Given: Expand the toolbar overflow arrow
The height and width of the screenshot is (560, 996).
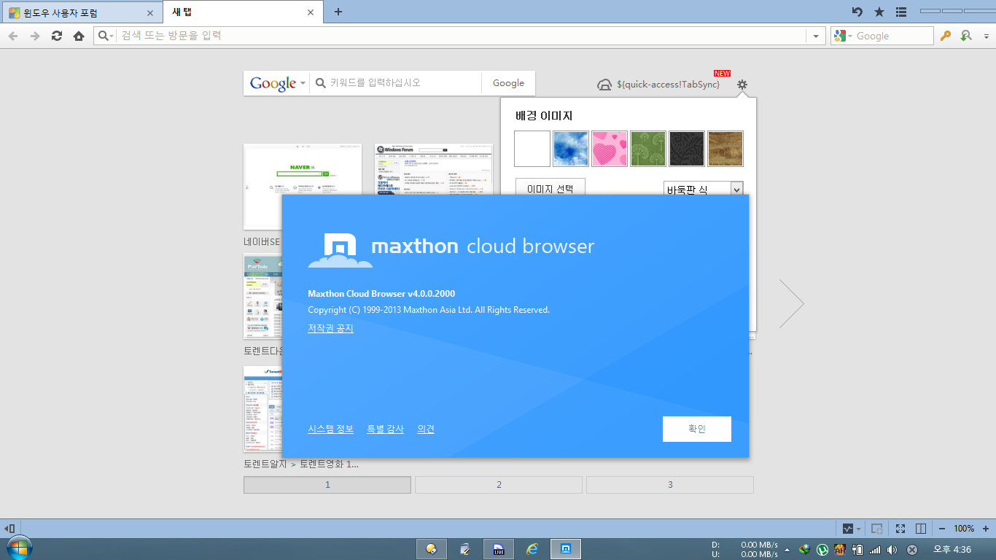Looking at the screenshot, I should pyautogui.click(x=987, y=36).
